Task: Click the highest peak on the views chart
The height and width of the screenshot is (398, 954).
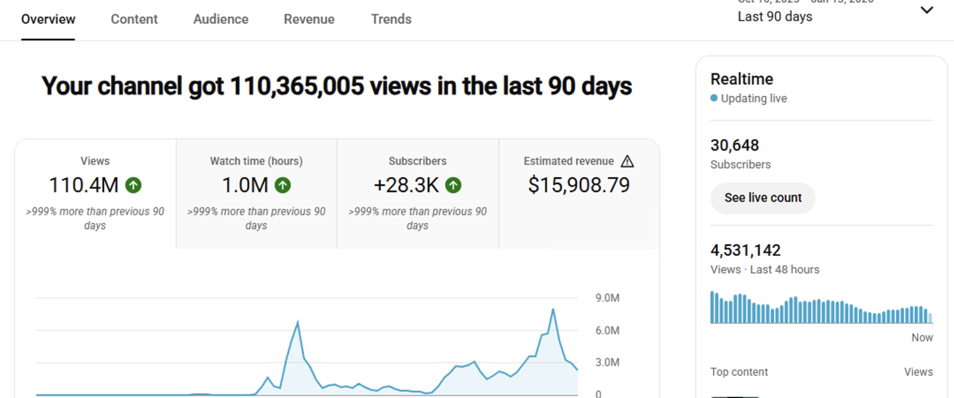Action: (x=553, y=310)
